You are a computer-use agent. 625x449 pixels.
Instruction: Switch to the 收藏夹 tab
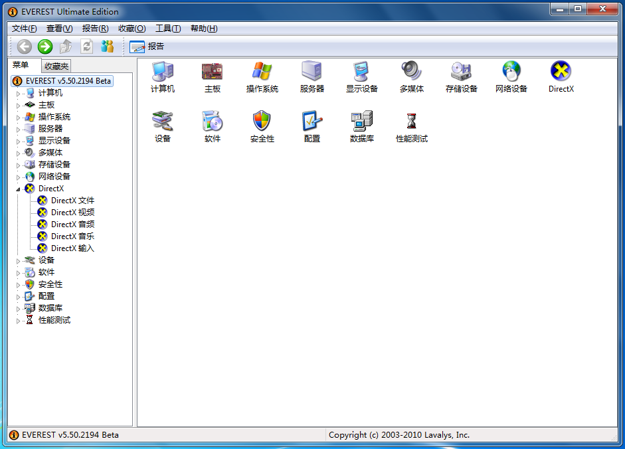click(56, 66)
